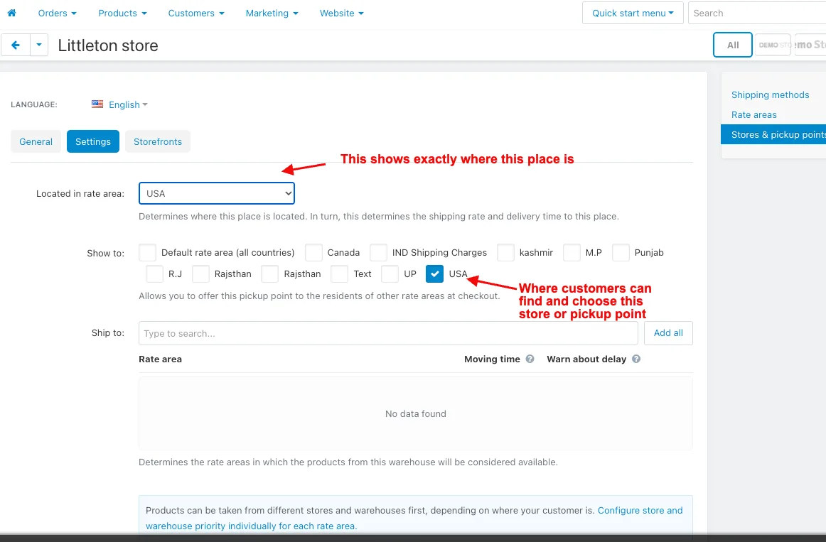Switch to the Settings tab
The image size is (826, 542).
coord(92,141)
